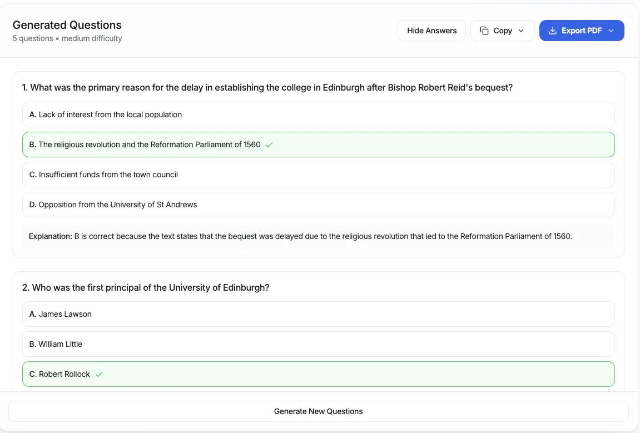This screenshot has height=433, width=640.
Task: Click the checkmark next to the Reformation Parliament answer
Action: [270, 145]
